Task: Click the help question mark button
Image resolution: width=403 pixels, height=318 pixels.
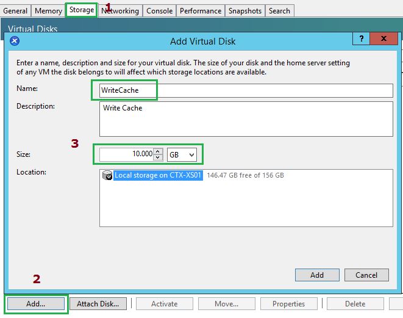Action: [362, 39]
